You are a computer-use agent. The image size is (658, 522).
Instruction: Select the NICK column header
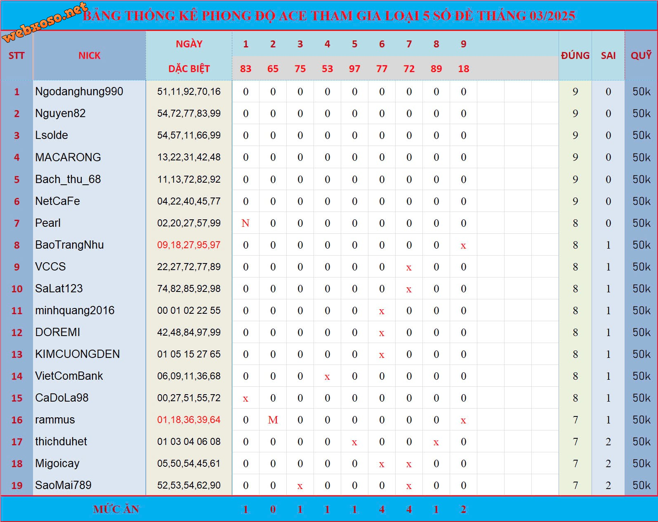[90, 56]
